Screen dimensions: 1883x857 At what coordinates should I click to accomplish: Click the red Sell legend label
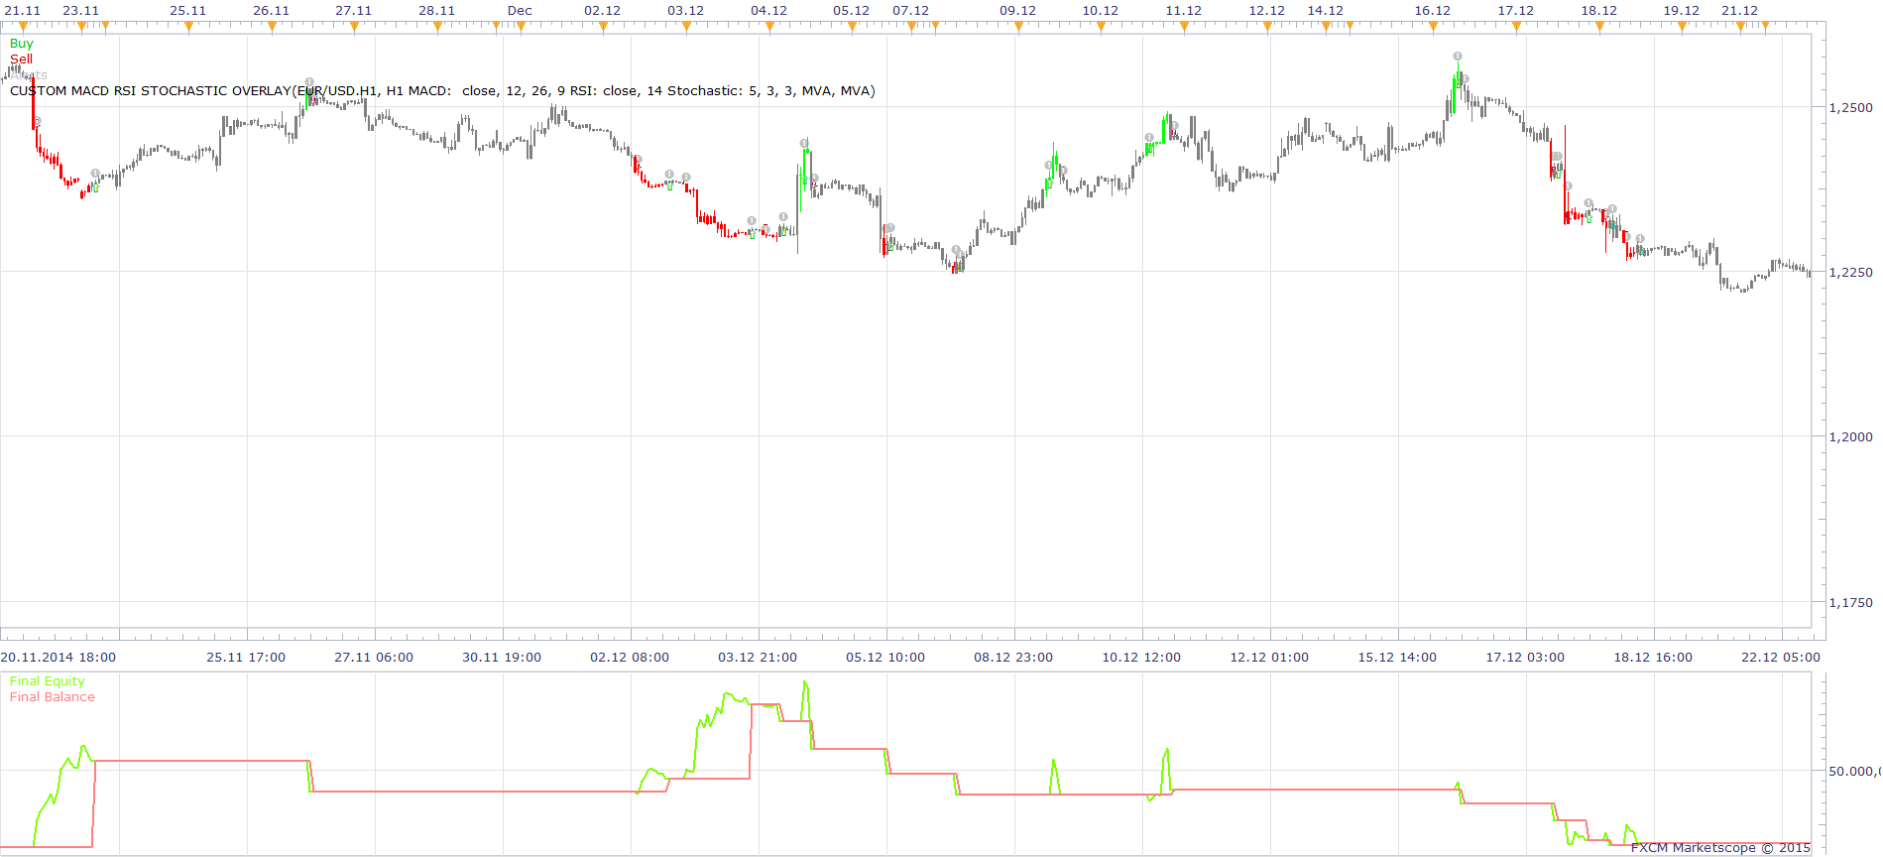click(x=21, y=60)
